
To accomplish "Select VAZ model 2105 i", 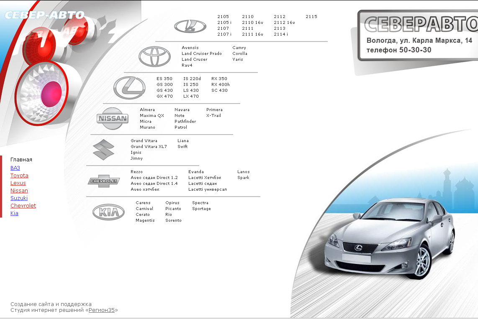I will pyautogui.click(x=224, y=22).
